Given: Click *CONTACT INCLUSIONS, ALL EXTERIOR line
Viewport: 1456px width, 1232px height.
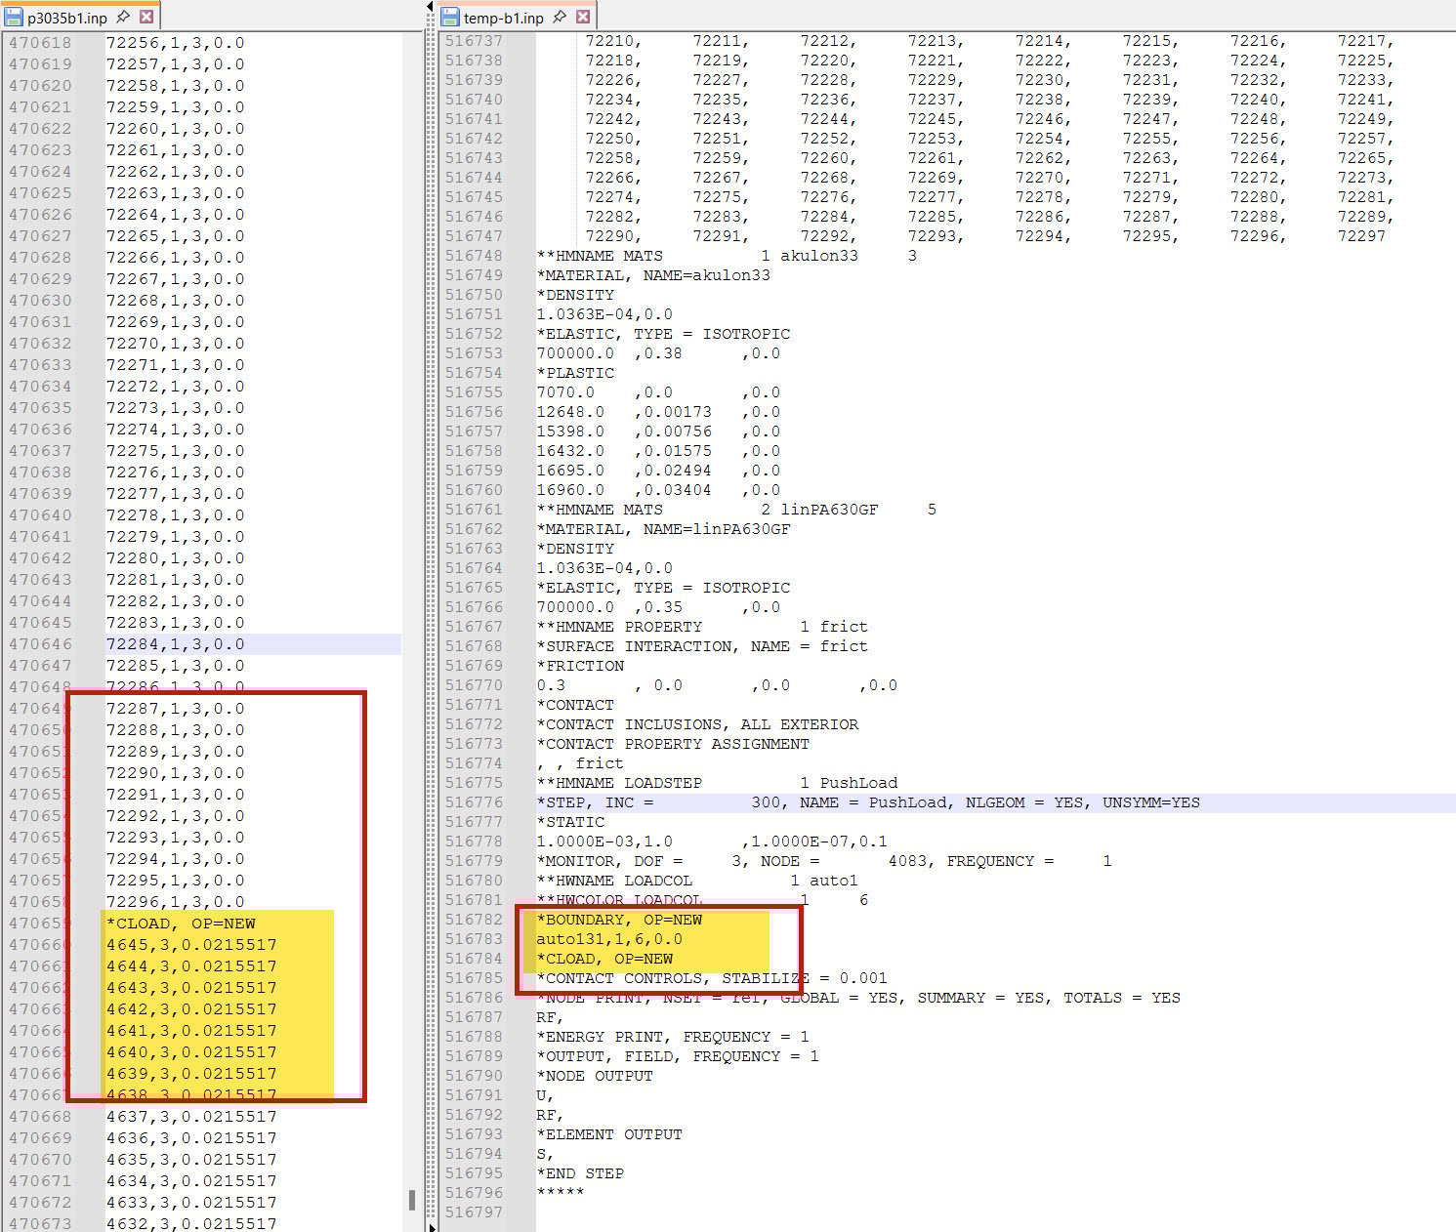Looking at the screenshot, I should [697, 724].
